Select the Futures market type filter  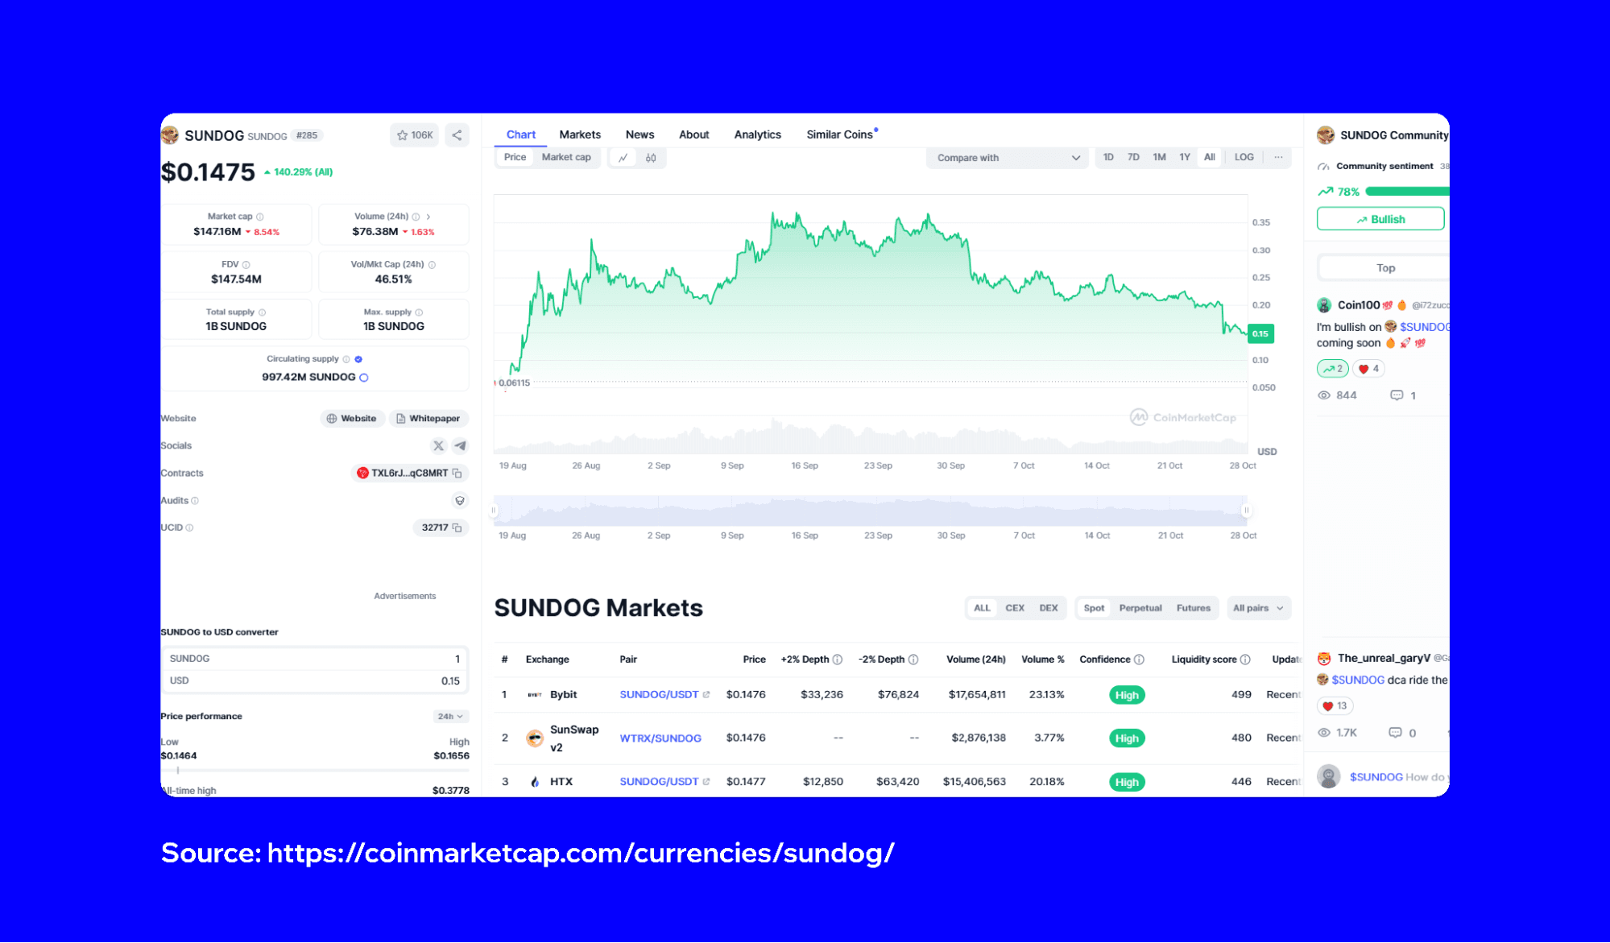pyautogui.click(x=1193, y=608)
